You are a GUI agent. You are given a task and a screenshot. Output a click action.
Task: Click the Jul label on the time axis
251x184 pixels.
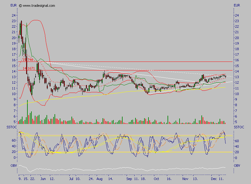coord(71,178)
